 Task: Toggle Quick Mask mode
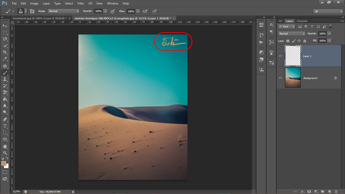coord(4,172)
